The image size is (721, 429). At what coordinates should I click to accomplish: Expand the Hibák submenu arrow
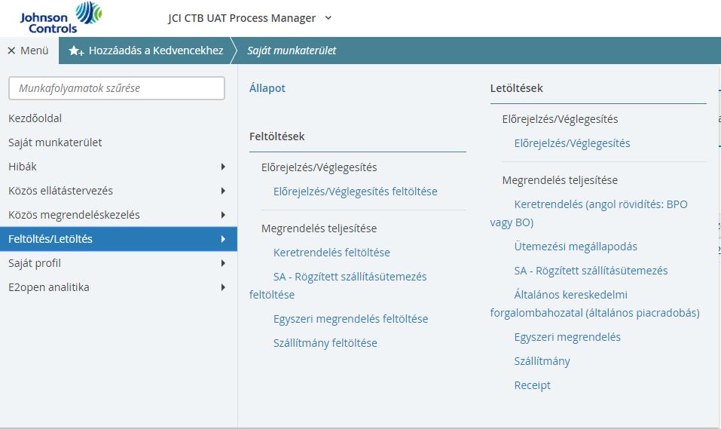click(x=223, y=167)
